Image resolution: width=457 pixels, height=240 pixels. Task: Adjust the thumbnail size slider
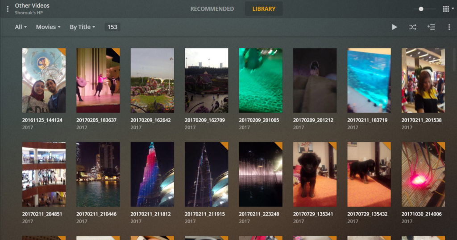coord(424,9)
